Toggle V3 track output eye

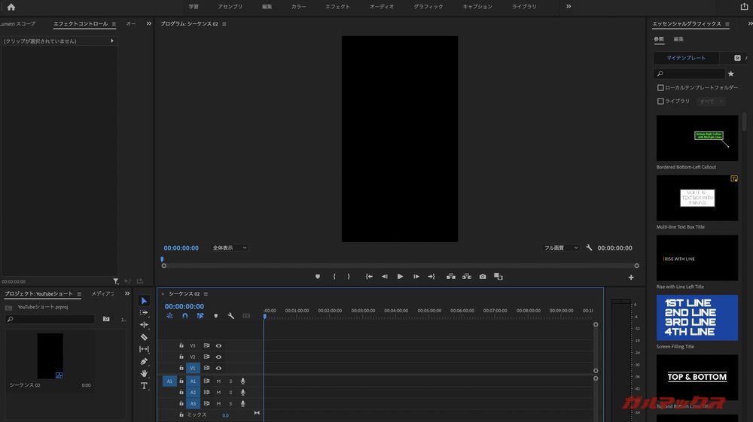coord(218,346)
